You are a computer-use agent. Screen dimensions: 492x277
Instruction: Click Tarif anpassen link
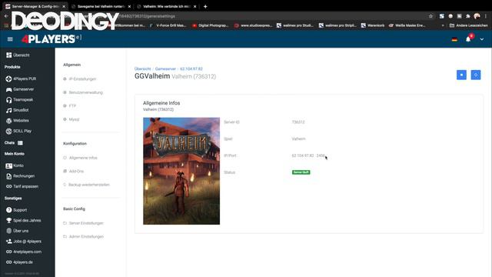pos(22,186)
